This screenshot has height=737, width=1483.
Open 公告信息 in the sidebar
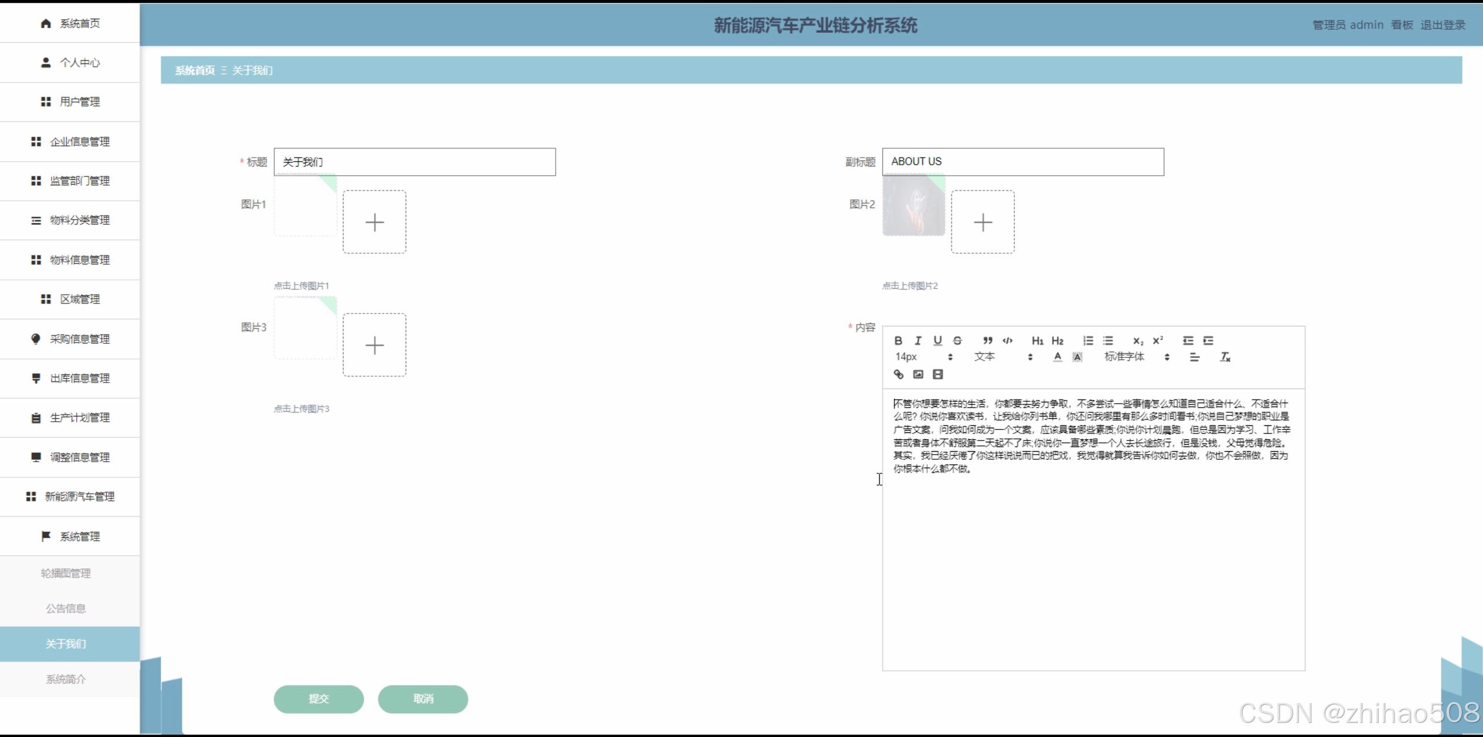pos(66,609)
